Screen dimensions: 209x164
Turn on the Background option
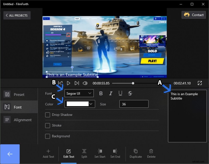pos(48,136)
